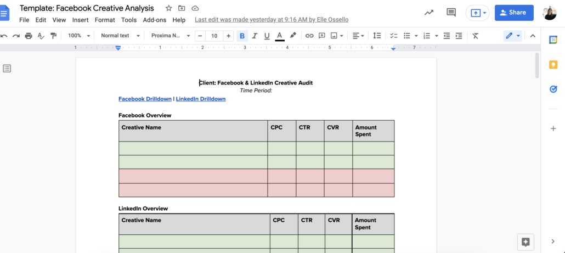Viewport: 565px width, 253px height.
Task: Open the highlight color tool
Action: [293, 35]
